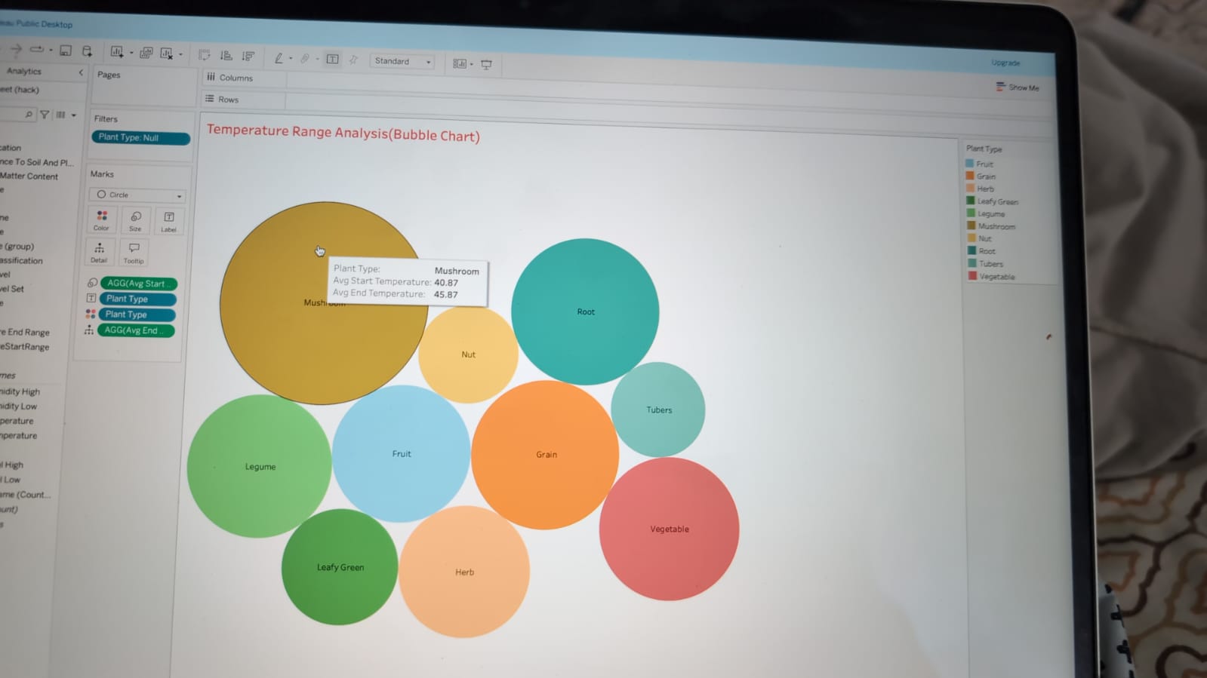Click the sort ascending icon
This screenshot has width=1207, height=678.
tap(226, 56)
